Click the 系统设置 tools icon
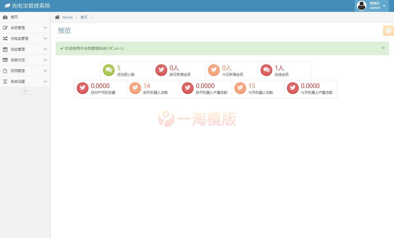394x238 pixels. [x=6, y=82]
